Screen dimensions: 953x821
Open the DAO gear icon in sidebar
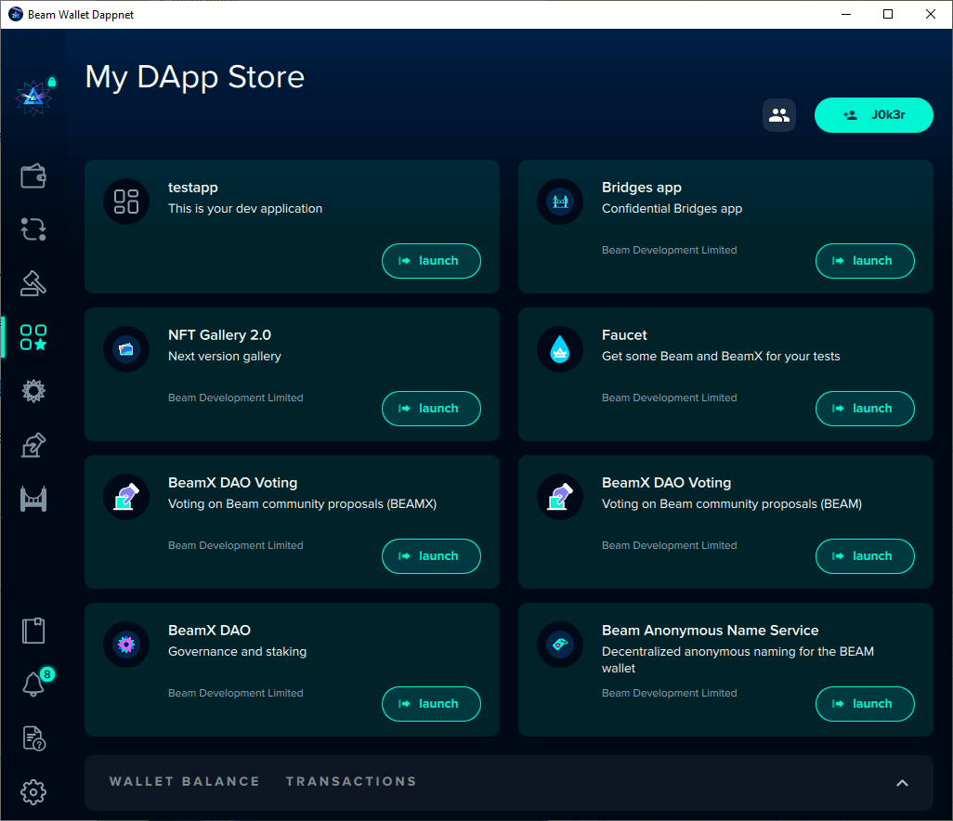coord(33,391)
